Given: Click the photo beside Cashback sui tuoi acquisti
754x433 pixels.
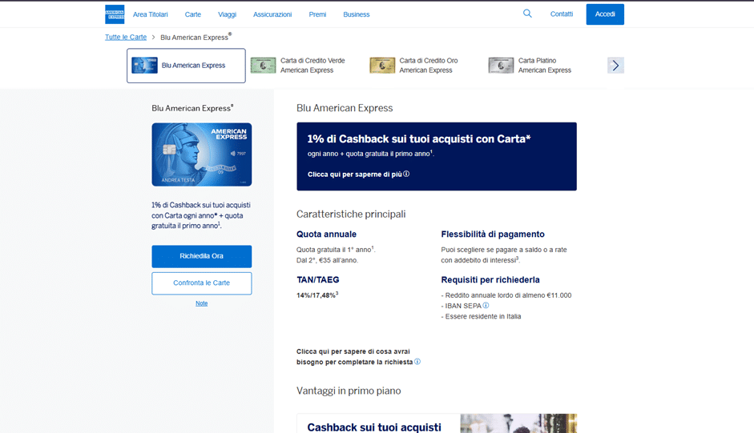Looking at the screenshot, I should (x=518, y=423).
